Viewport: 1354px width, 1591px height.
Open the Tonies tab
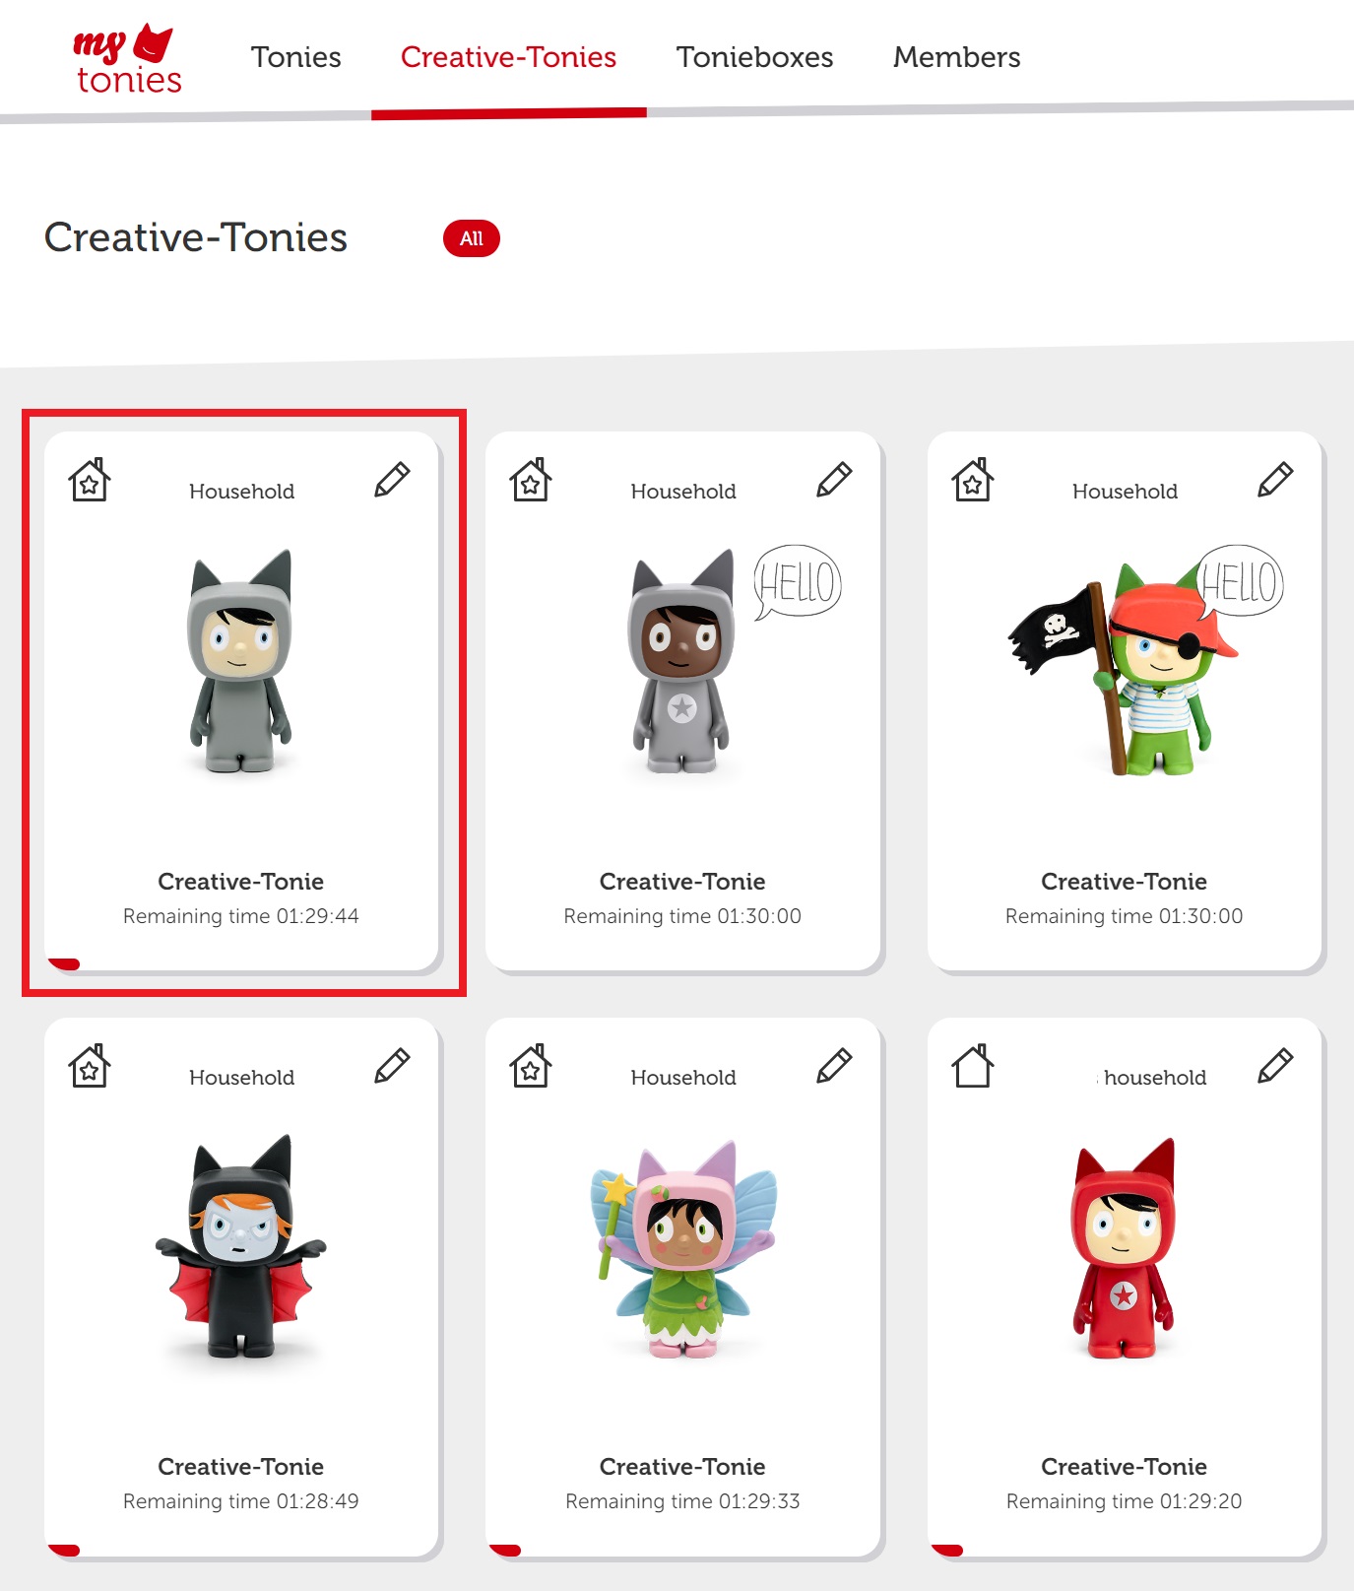pyautogui.click(x=295, y=57)
